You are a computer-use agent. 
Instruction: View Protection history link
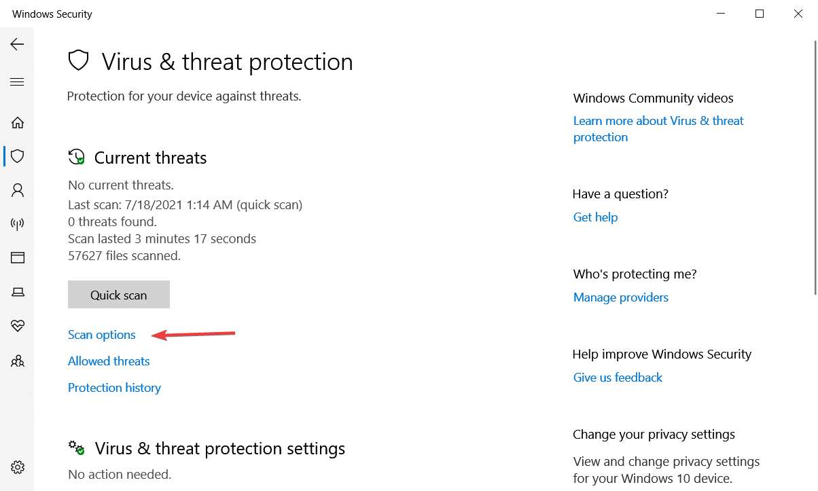pyautogui.click(x=114, y=388)
